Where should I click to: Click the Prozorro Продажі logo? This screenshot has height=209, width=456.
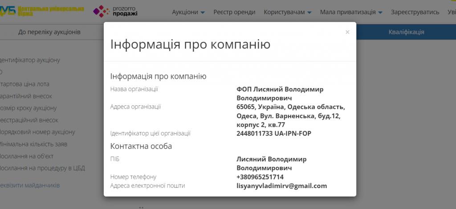(115, 12)
